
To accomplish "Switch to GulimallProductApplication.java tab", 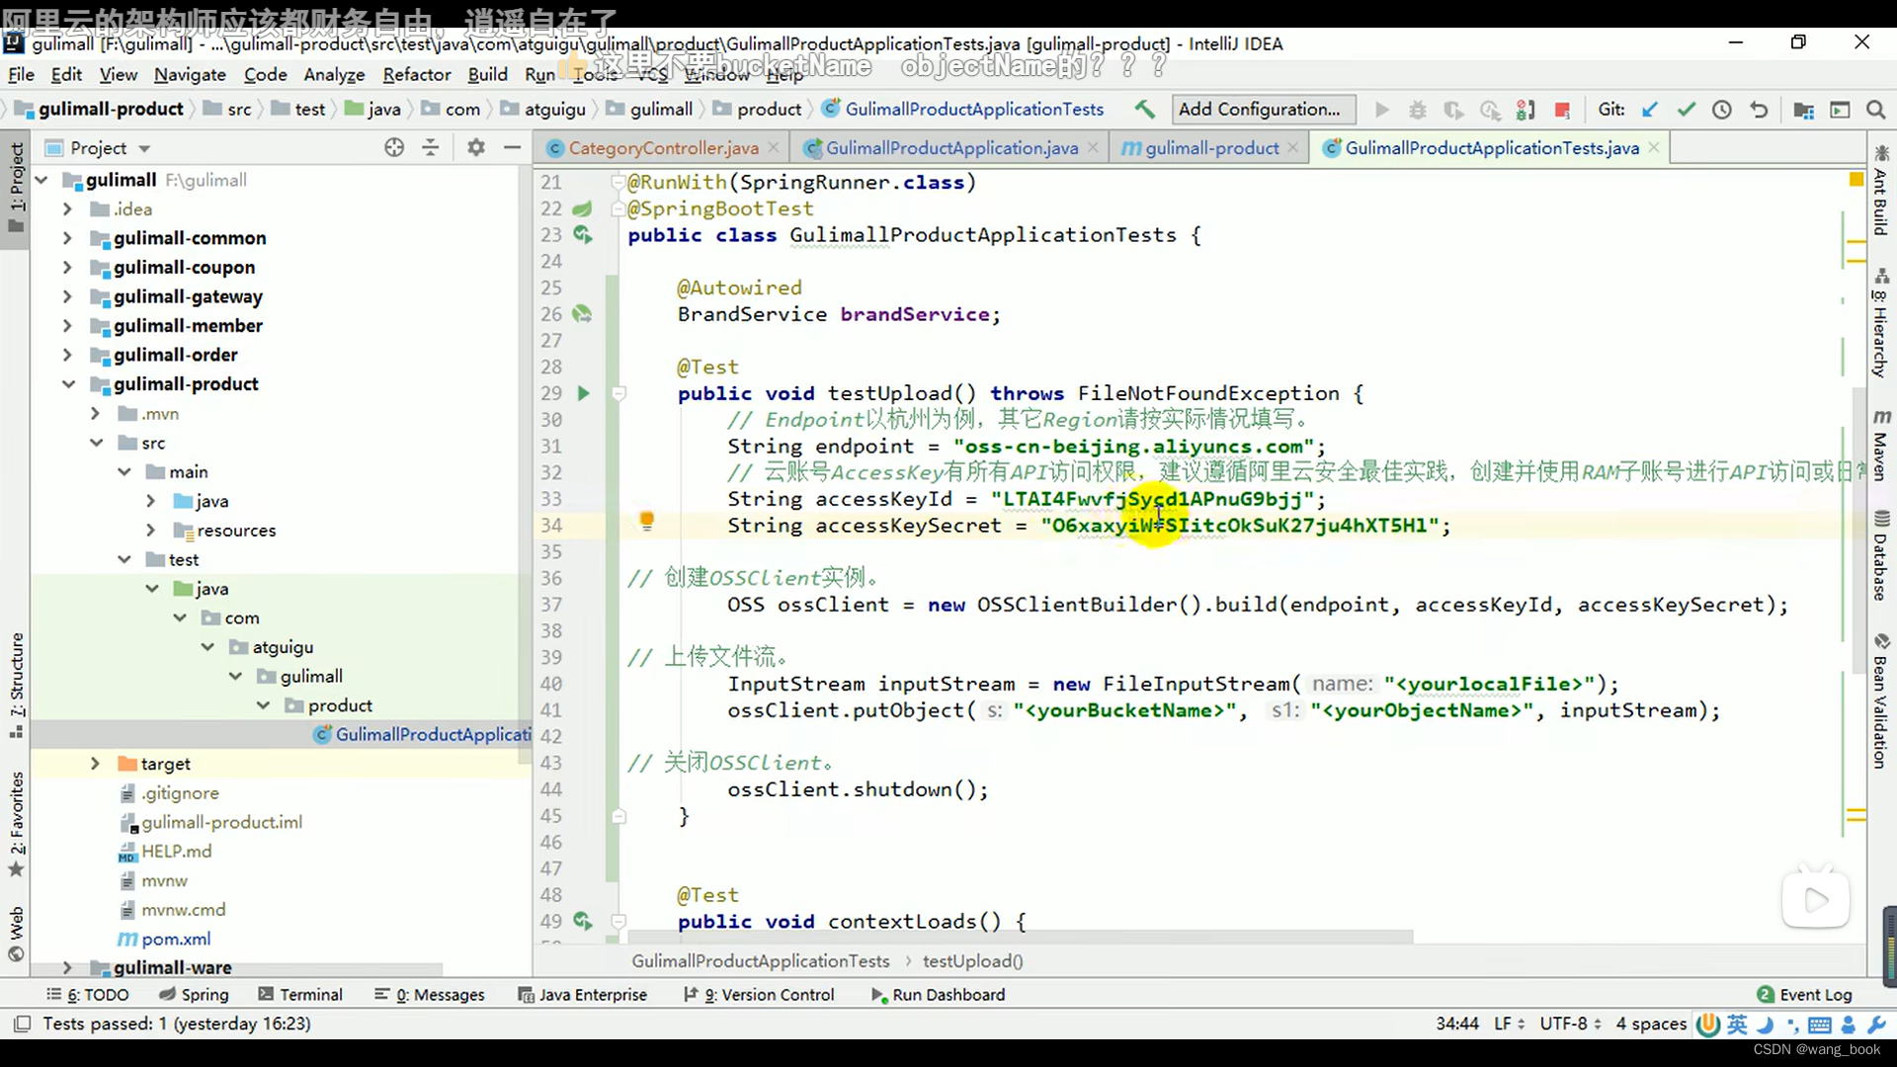I will coord(951,148).
